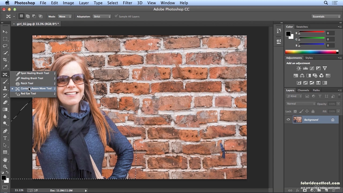Open the Kind filter dropdown
The image size is (343, 193).
(294, 96)
